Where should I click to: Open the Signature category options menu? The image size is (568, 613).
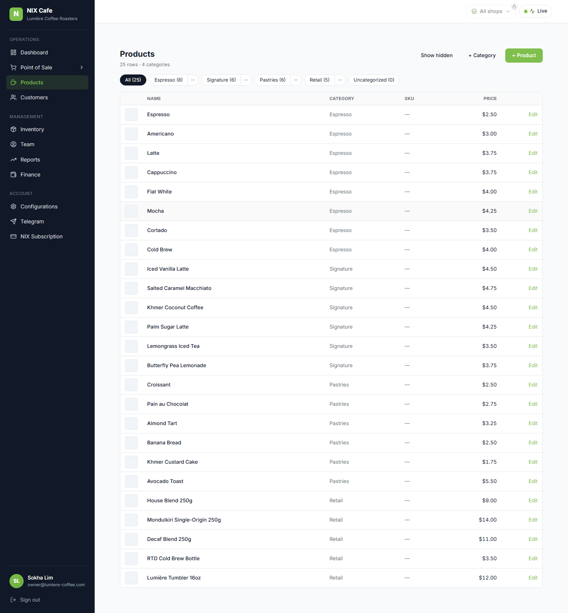(x=246, y=80)
